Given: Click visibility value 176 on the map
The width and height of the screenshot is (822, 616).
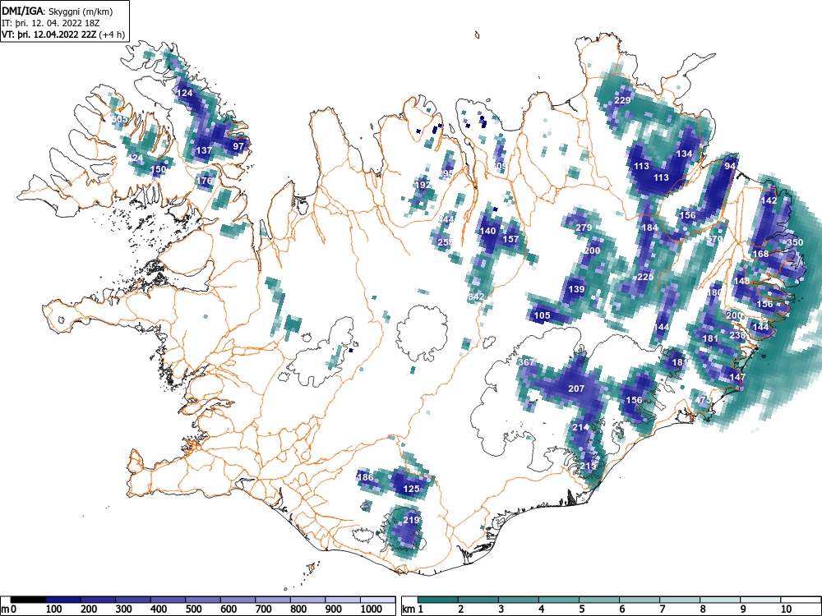Looking at the screenshot, I should pos(205,181).
